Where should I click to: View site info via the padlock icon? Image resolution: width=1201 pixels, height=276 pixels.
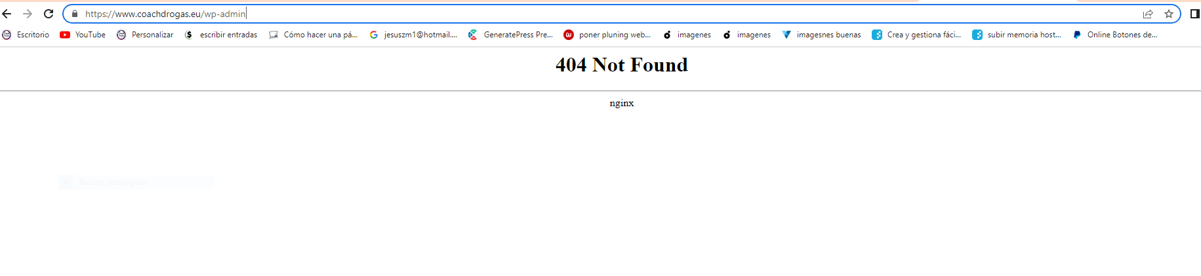[75, 14]
